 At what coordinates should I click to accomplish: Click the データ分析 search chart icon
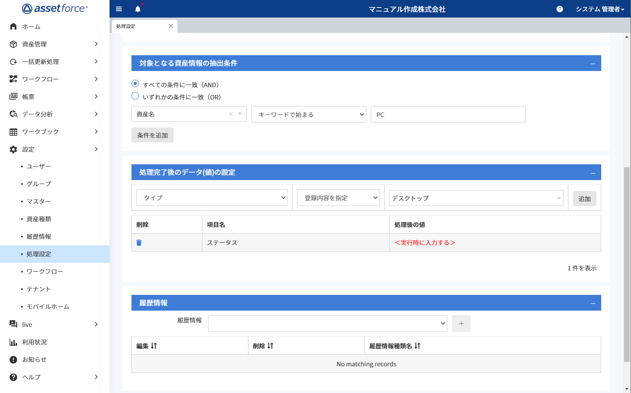click(14, 114)
